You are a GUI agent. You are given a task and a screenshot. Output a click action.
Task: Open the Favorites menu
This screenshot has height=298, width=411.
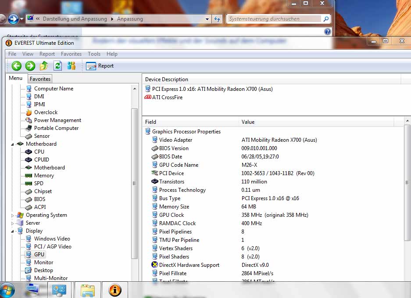coord(71,54)
